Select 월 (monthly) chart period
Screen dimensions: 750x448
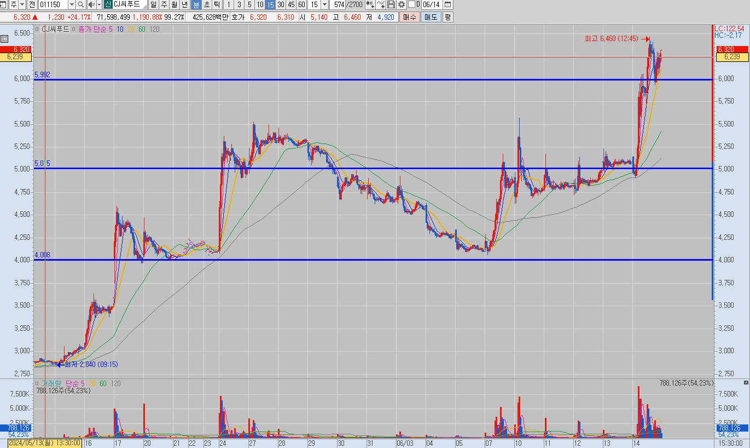pos(174,4)
